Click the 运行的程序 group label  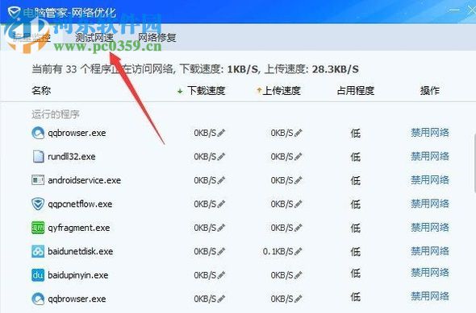pos(56,114)
